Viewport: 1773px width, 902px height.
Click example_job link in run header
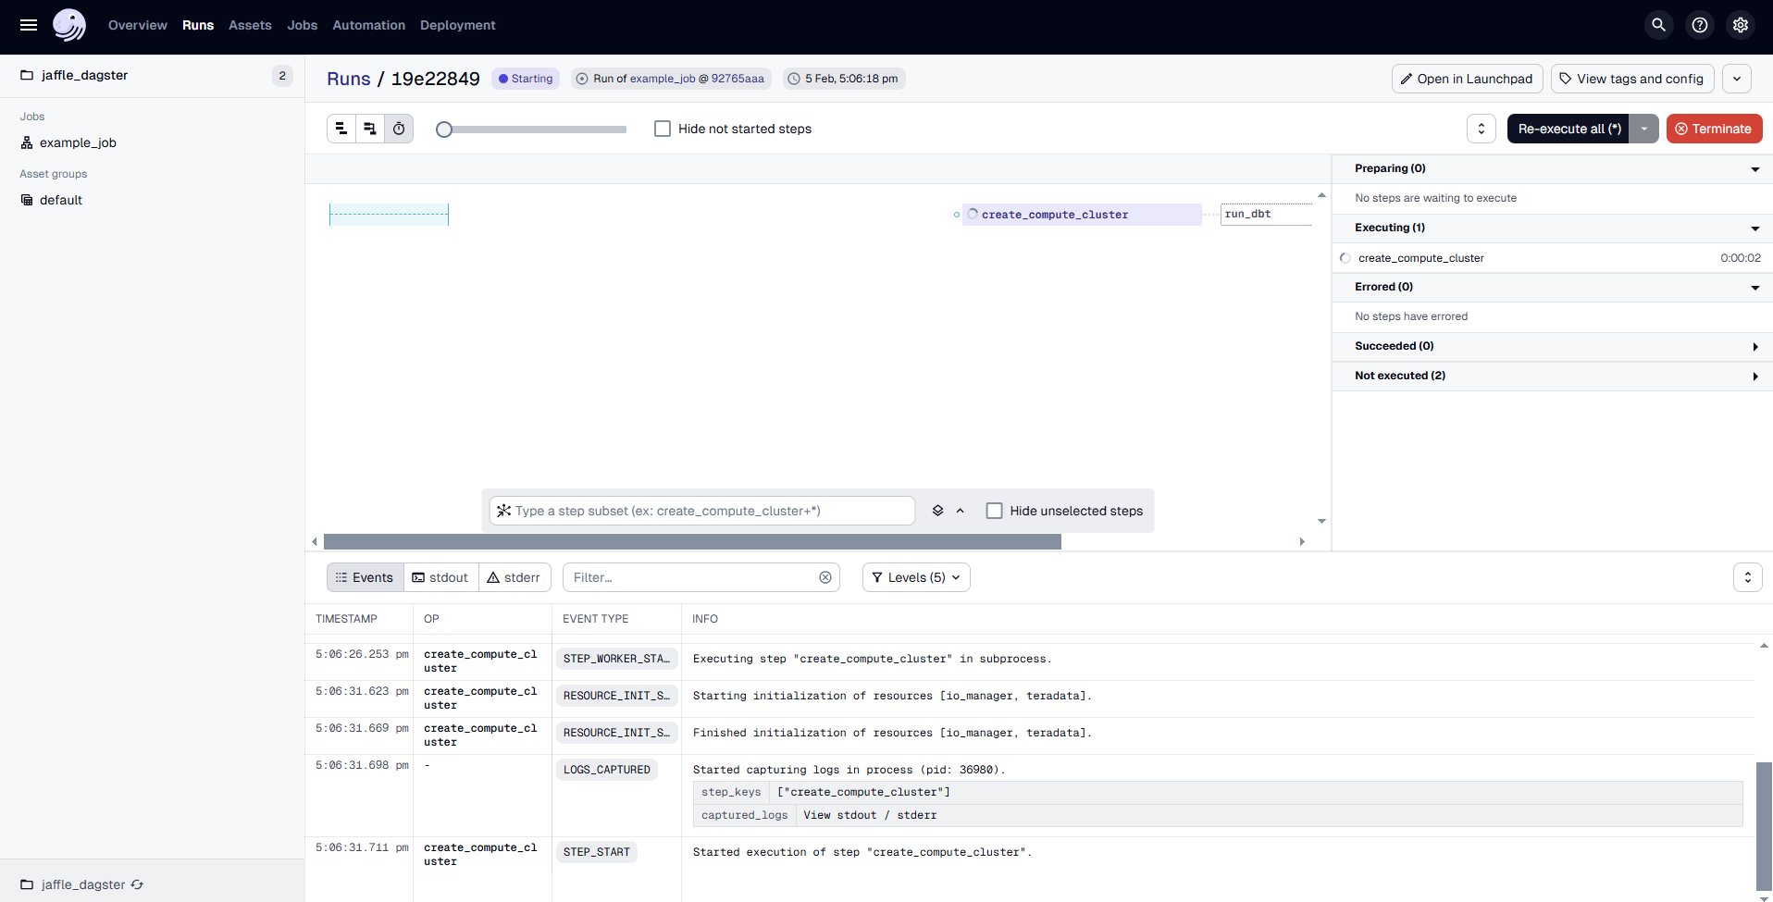tap(663, 79)
